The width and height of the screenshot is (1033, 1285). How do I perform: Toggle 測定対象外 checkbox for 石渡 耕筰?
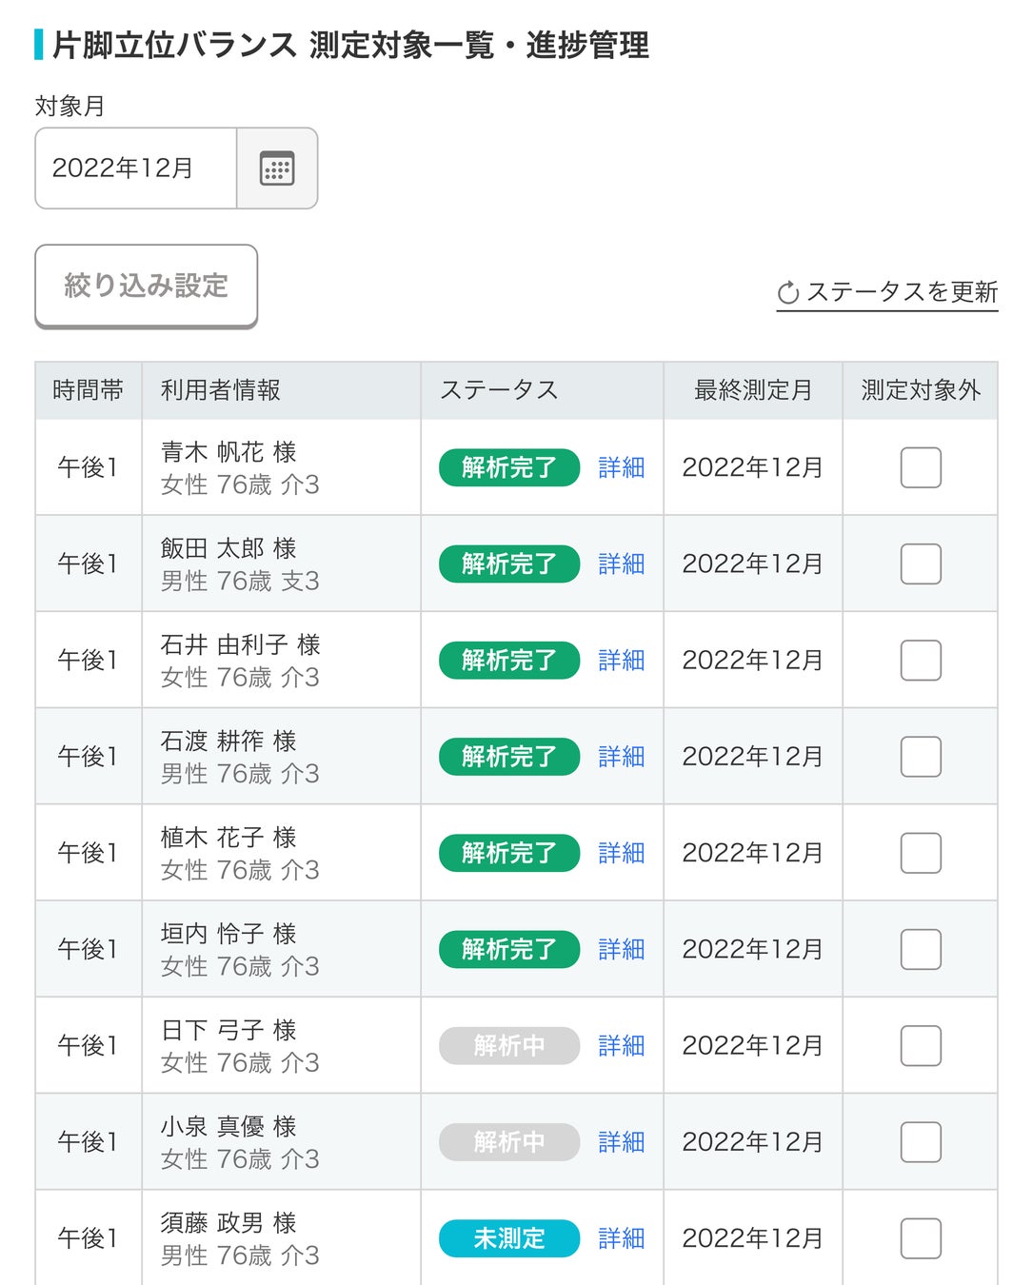(921, 757)
